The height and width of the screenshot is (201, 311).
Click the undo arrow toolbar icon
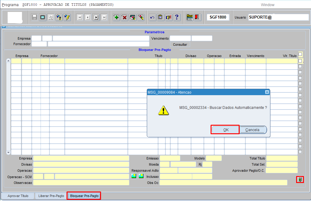152,17
